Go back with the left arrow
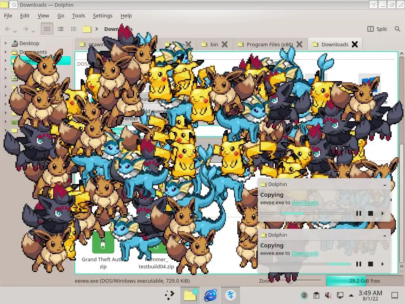This screenshot has height=304, width=405. 8,29
